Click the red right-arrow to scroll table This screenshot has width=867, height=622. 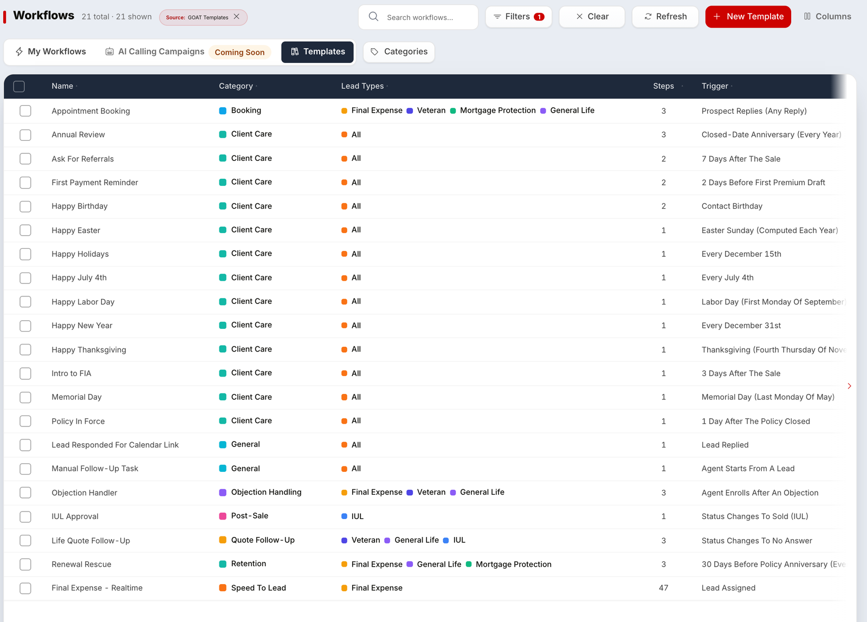(x=849, y=386)
